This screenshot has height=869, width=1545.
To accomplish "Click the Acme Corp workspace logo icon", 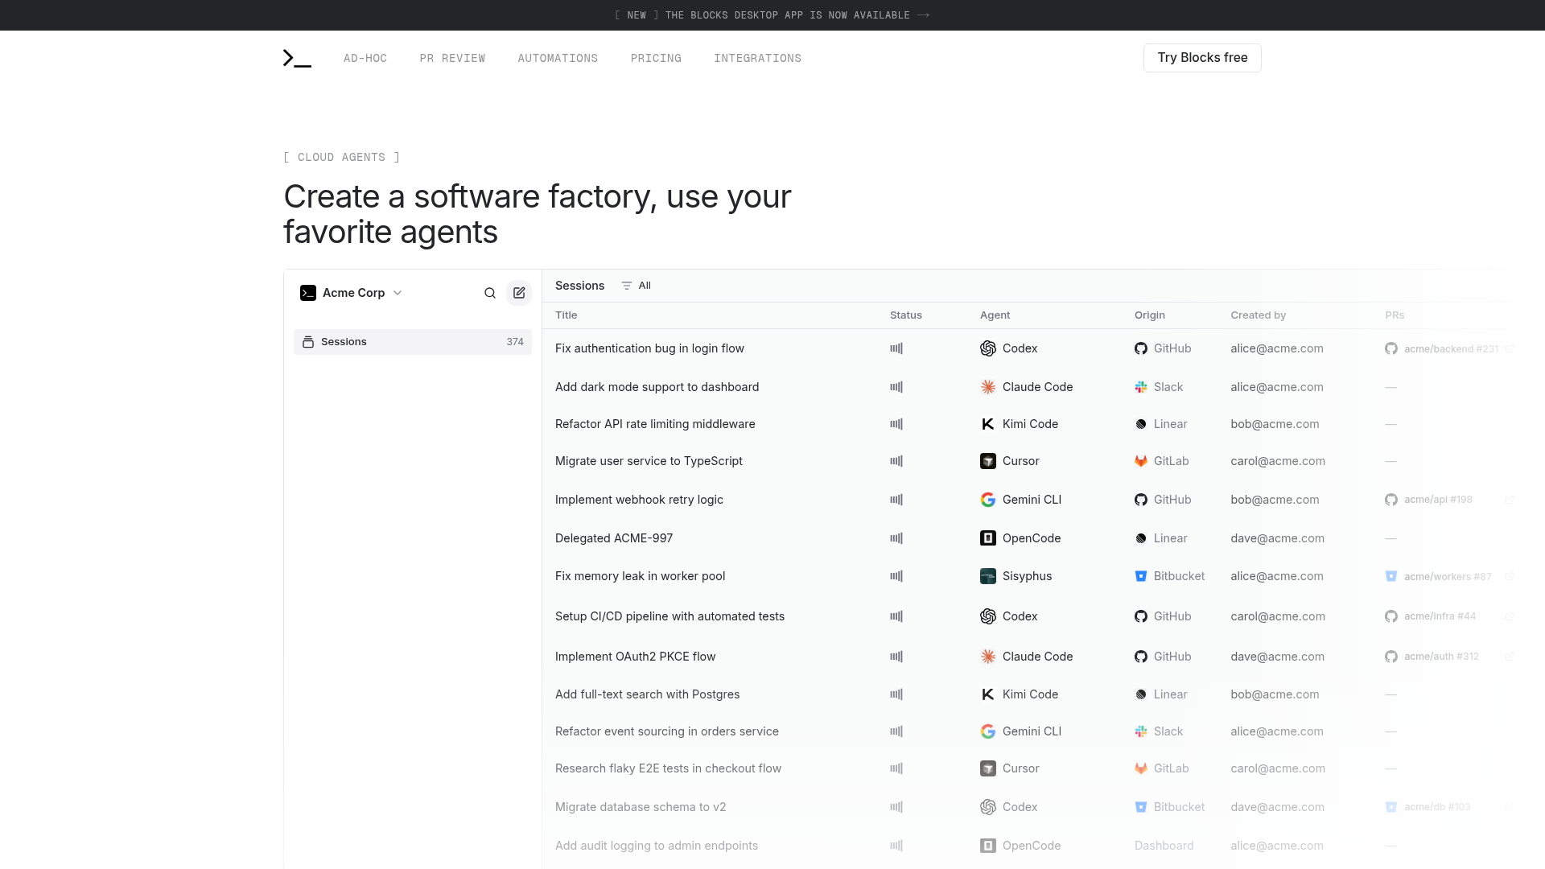I will pyautogui.click(x=308, y=293).
